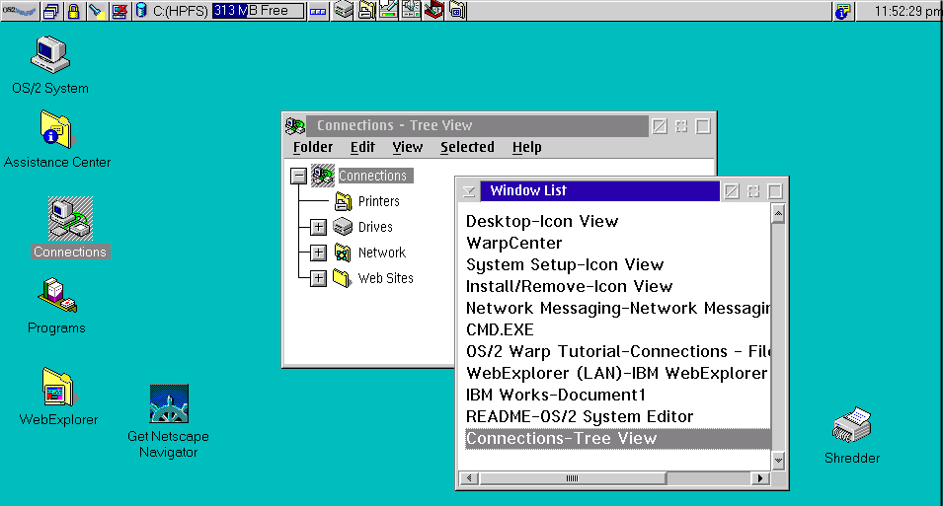Expand the Web Sites tree node
This screenshot has width=943, height=506.
(318, 278)
